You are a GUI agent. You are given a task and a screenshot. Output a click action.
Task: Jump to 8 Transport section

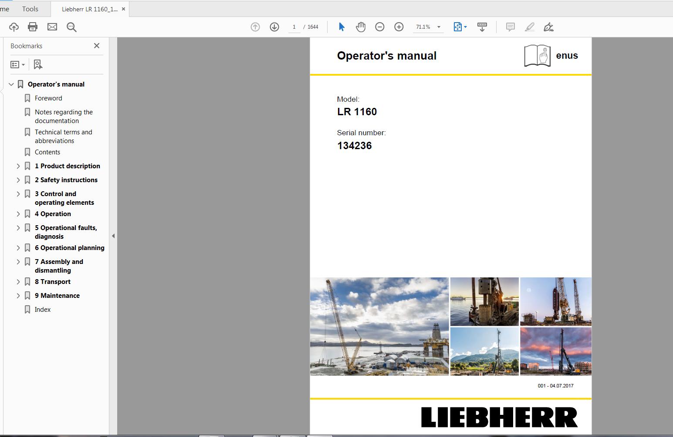tap(53, 282)
